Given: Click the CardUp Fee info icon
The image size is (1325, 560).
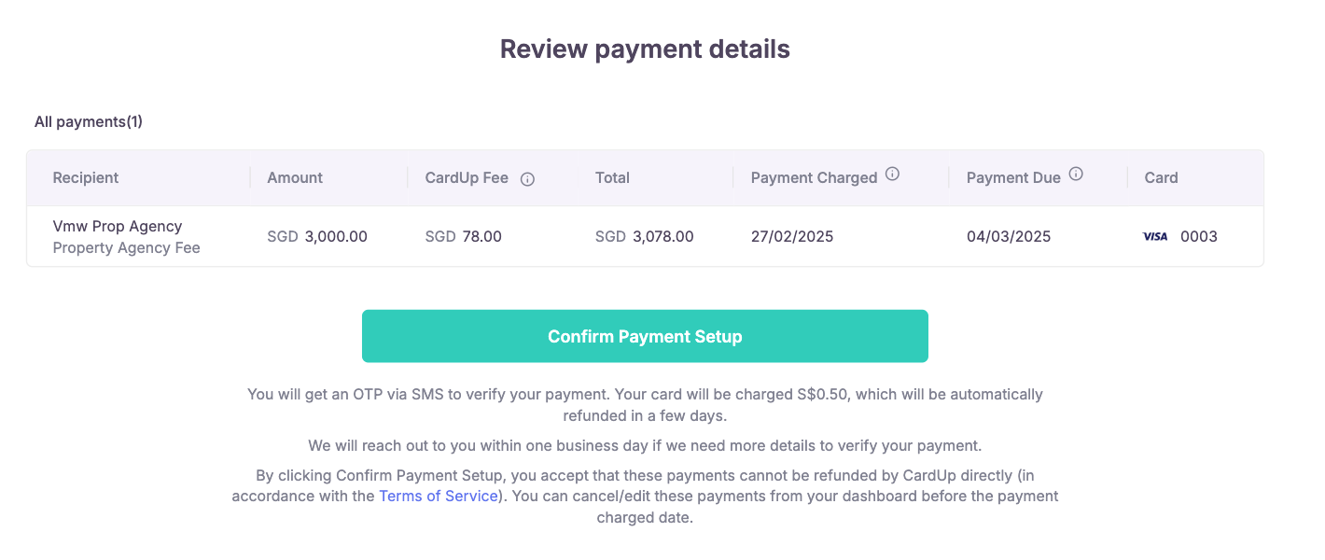Looking at the screenshot, I should [527, 179].
